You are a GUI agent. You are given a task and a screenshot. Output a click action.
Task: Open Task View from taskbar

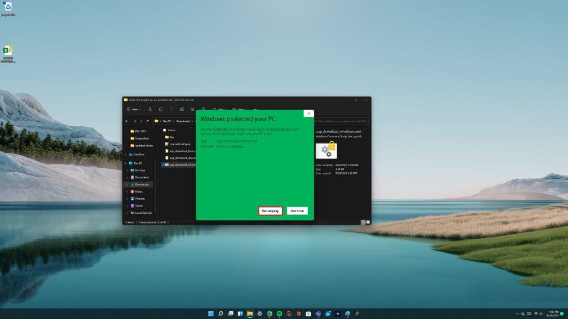(x=230, y=314)
